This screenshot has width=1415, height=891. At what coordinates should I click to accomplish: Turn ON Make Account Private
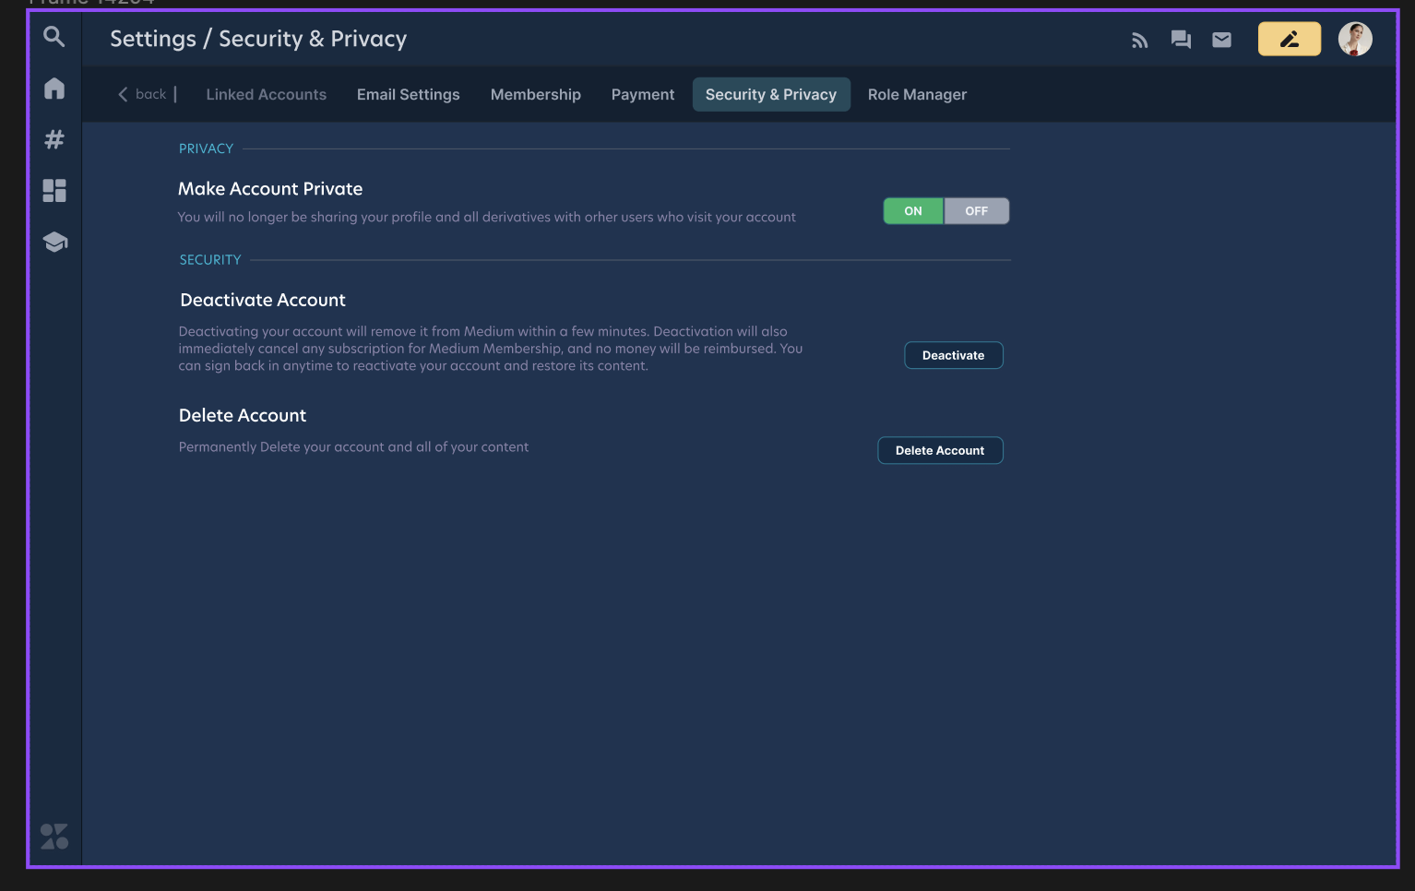(912, 210)
